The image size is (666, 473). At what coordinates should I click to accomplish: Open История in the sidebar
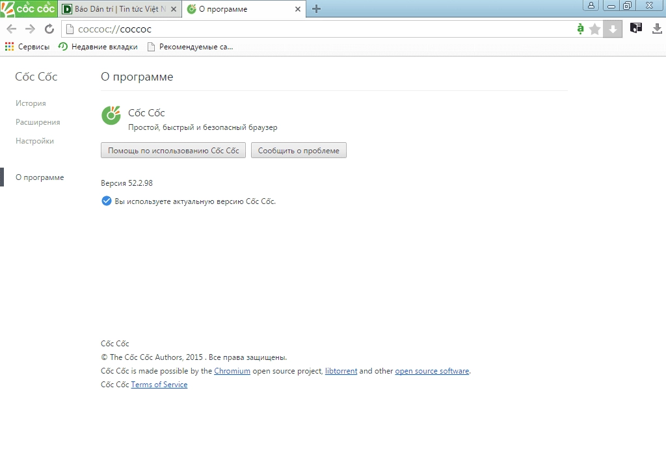[x=31, y=103]
